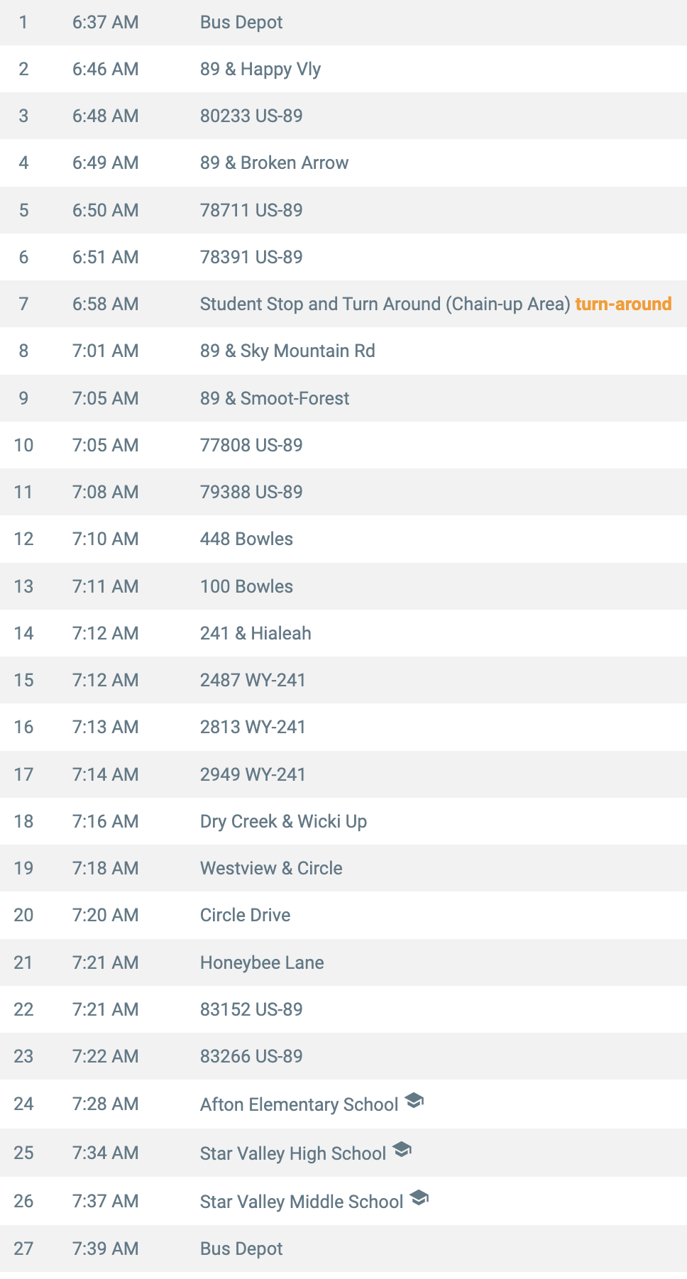Click the 7:34 AM time for Star Valley High
This screenshot has width=687, height=1279.
click(x=105, y=1153)
